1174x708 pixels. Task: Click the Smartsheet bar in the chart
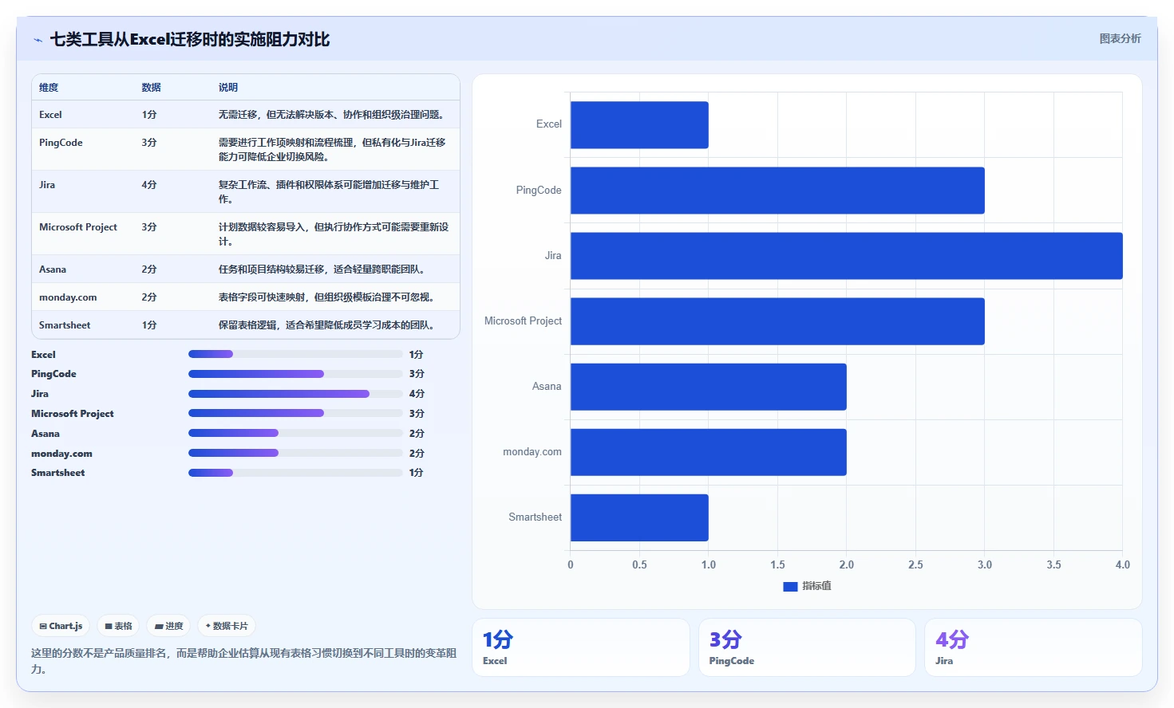639,517
